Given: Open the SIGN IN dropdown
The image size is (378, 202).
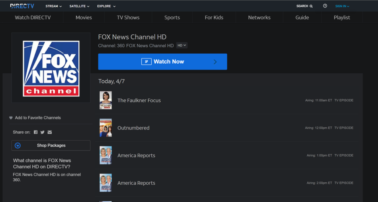Looking at the screenshot, I should 342,6.
